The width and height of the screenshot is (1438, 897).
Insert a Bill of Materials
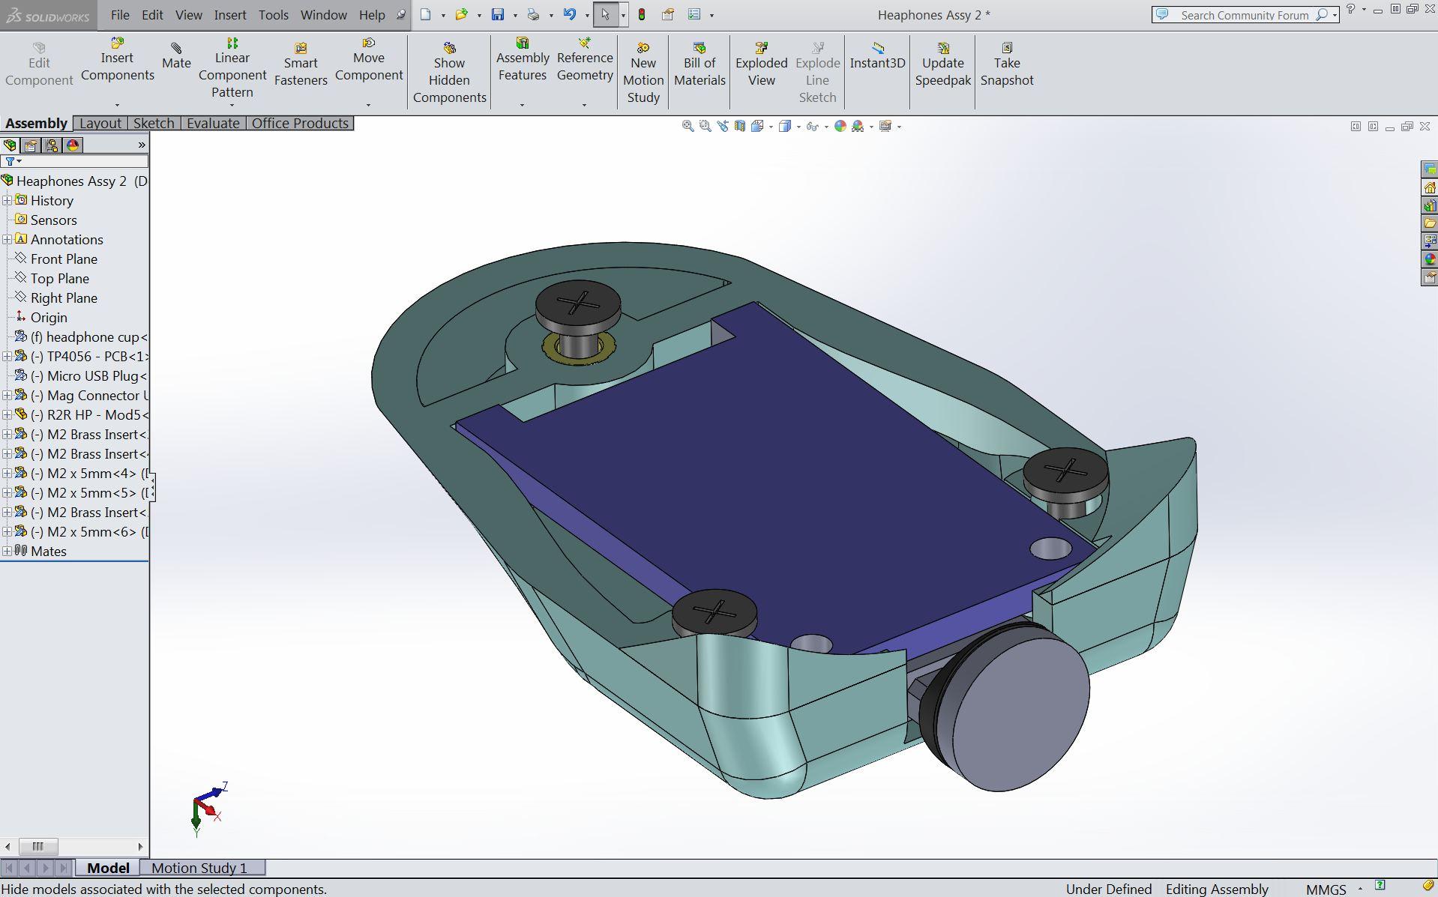[x=700, y=64]
